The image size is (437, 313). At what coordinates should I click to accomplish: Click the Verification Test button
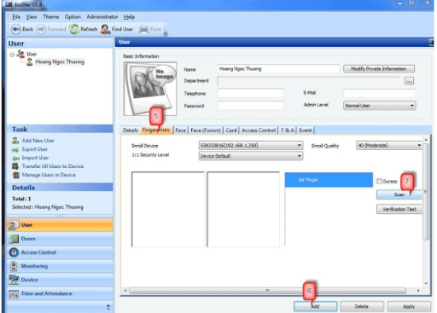pos(399,209)
